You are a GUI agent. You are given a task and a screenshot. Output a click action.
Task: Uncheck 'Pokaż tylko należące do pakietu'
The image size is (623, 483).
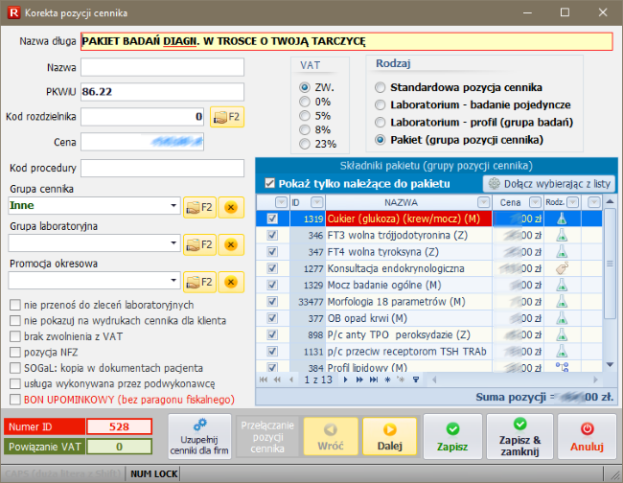270,183
